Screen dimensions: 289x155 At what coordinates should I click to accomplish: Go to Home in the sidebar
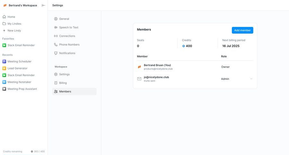tap(11, 17)
